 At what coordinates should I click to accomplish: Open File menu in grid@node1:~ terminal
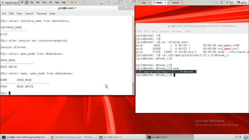click(x=4, y=14)
